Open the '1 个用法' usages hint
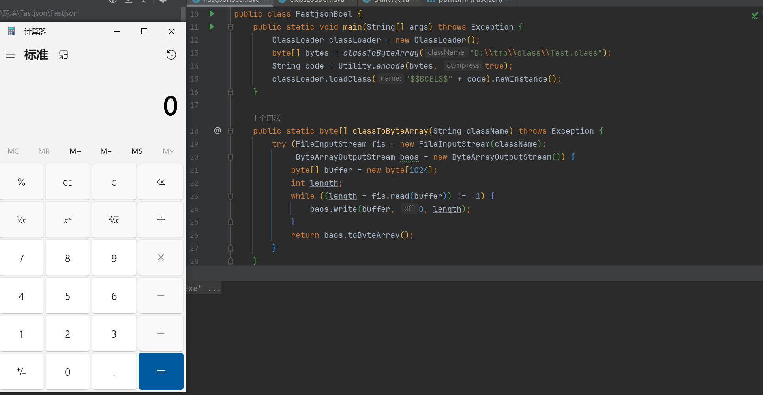The width and height of the screenshot is (763, 395). tap(267, 118)
